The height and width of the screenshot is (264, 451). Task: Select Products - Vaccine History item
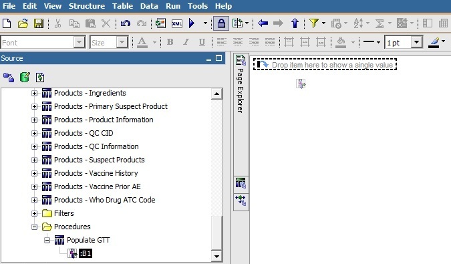pyautogui.click(x=96, y=173)
